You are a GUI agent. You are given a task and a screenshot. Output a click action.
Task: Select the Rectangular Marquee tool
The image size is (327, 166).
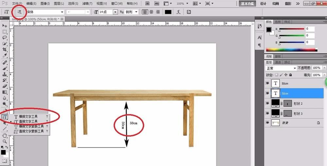click(5, 32)
